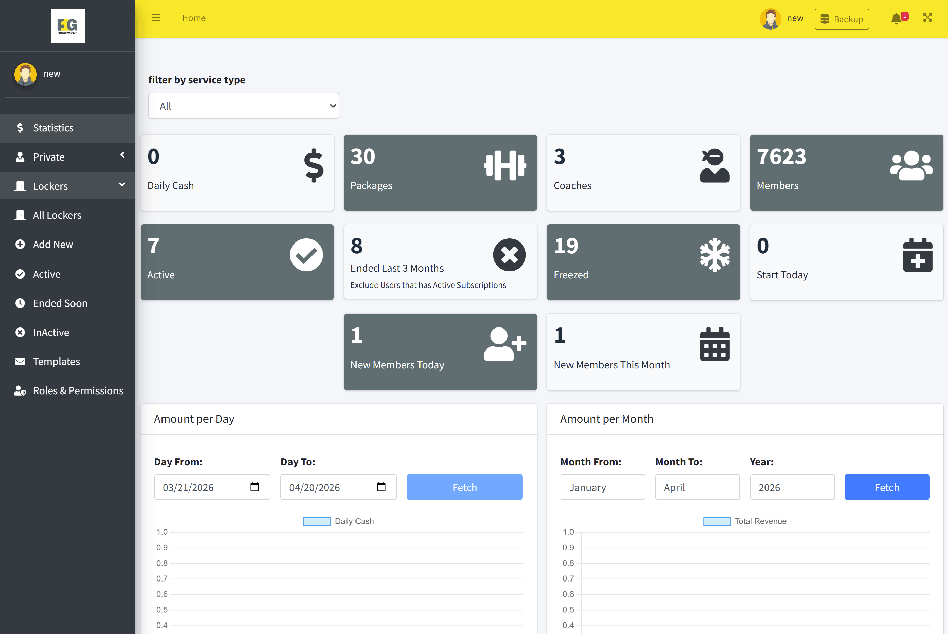Toggle the Daily Cash legend in chart
The width and height of the screenshot is (948, 634).
pyautogui.click(x=339, y=521)
